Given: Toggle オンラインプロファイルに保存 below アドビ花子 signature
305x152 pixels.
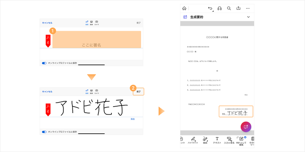Looking at the screenshot, I should pyautogui.click(x=44, y=132).
